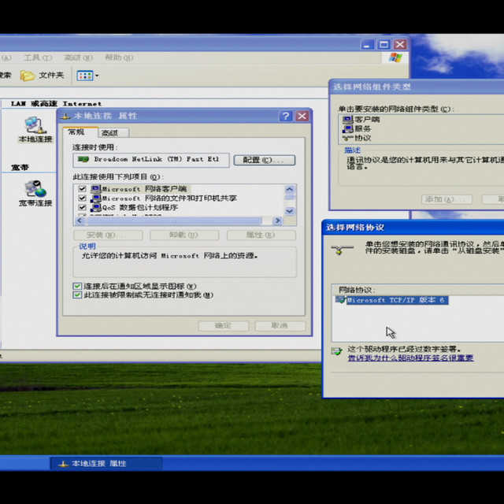Screen dimensions: 504x504
Task: Click the Windows flag logo in the menu bar
Action: 395,57
